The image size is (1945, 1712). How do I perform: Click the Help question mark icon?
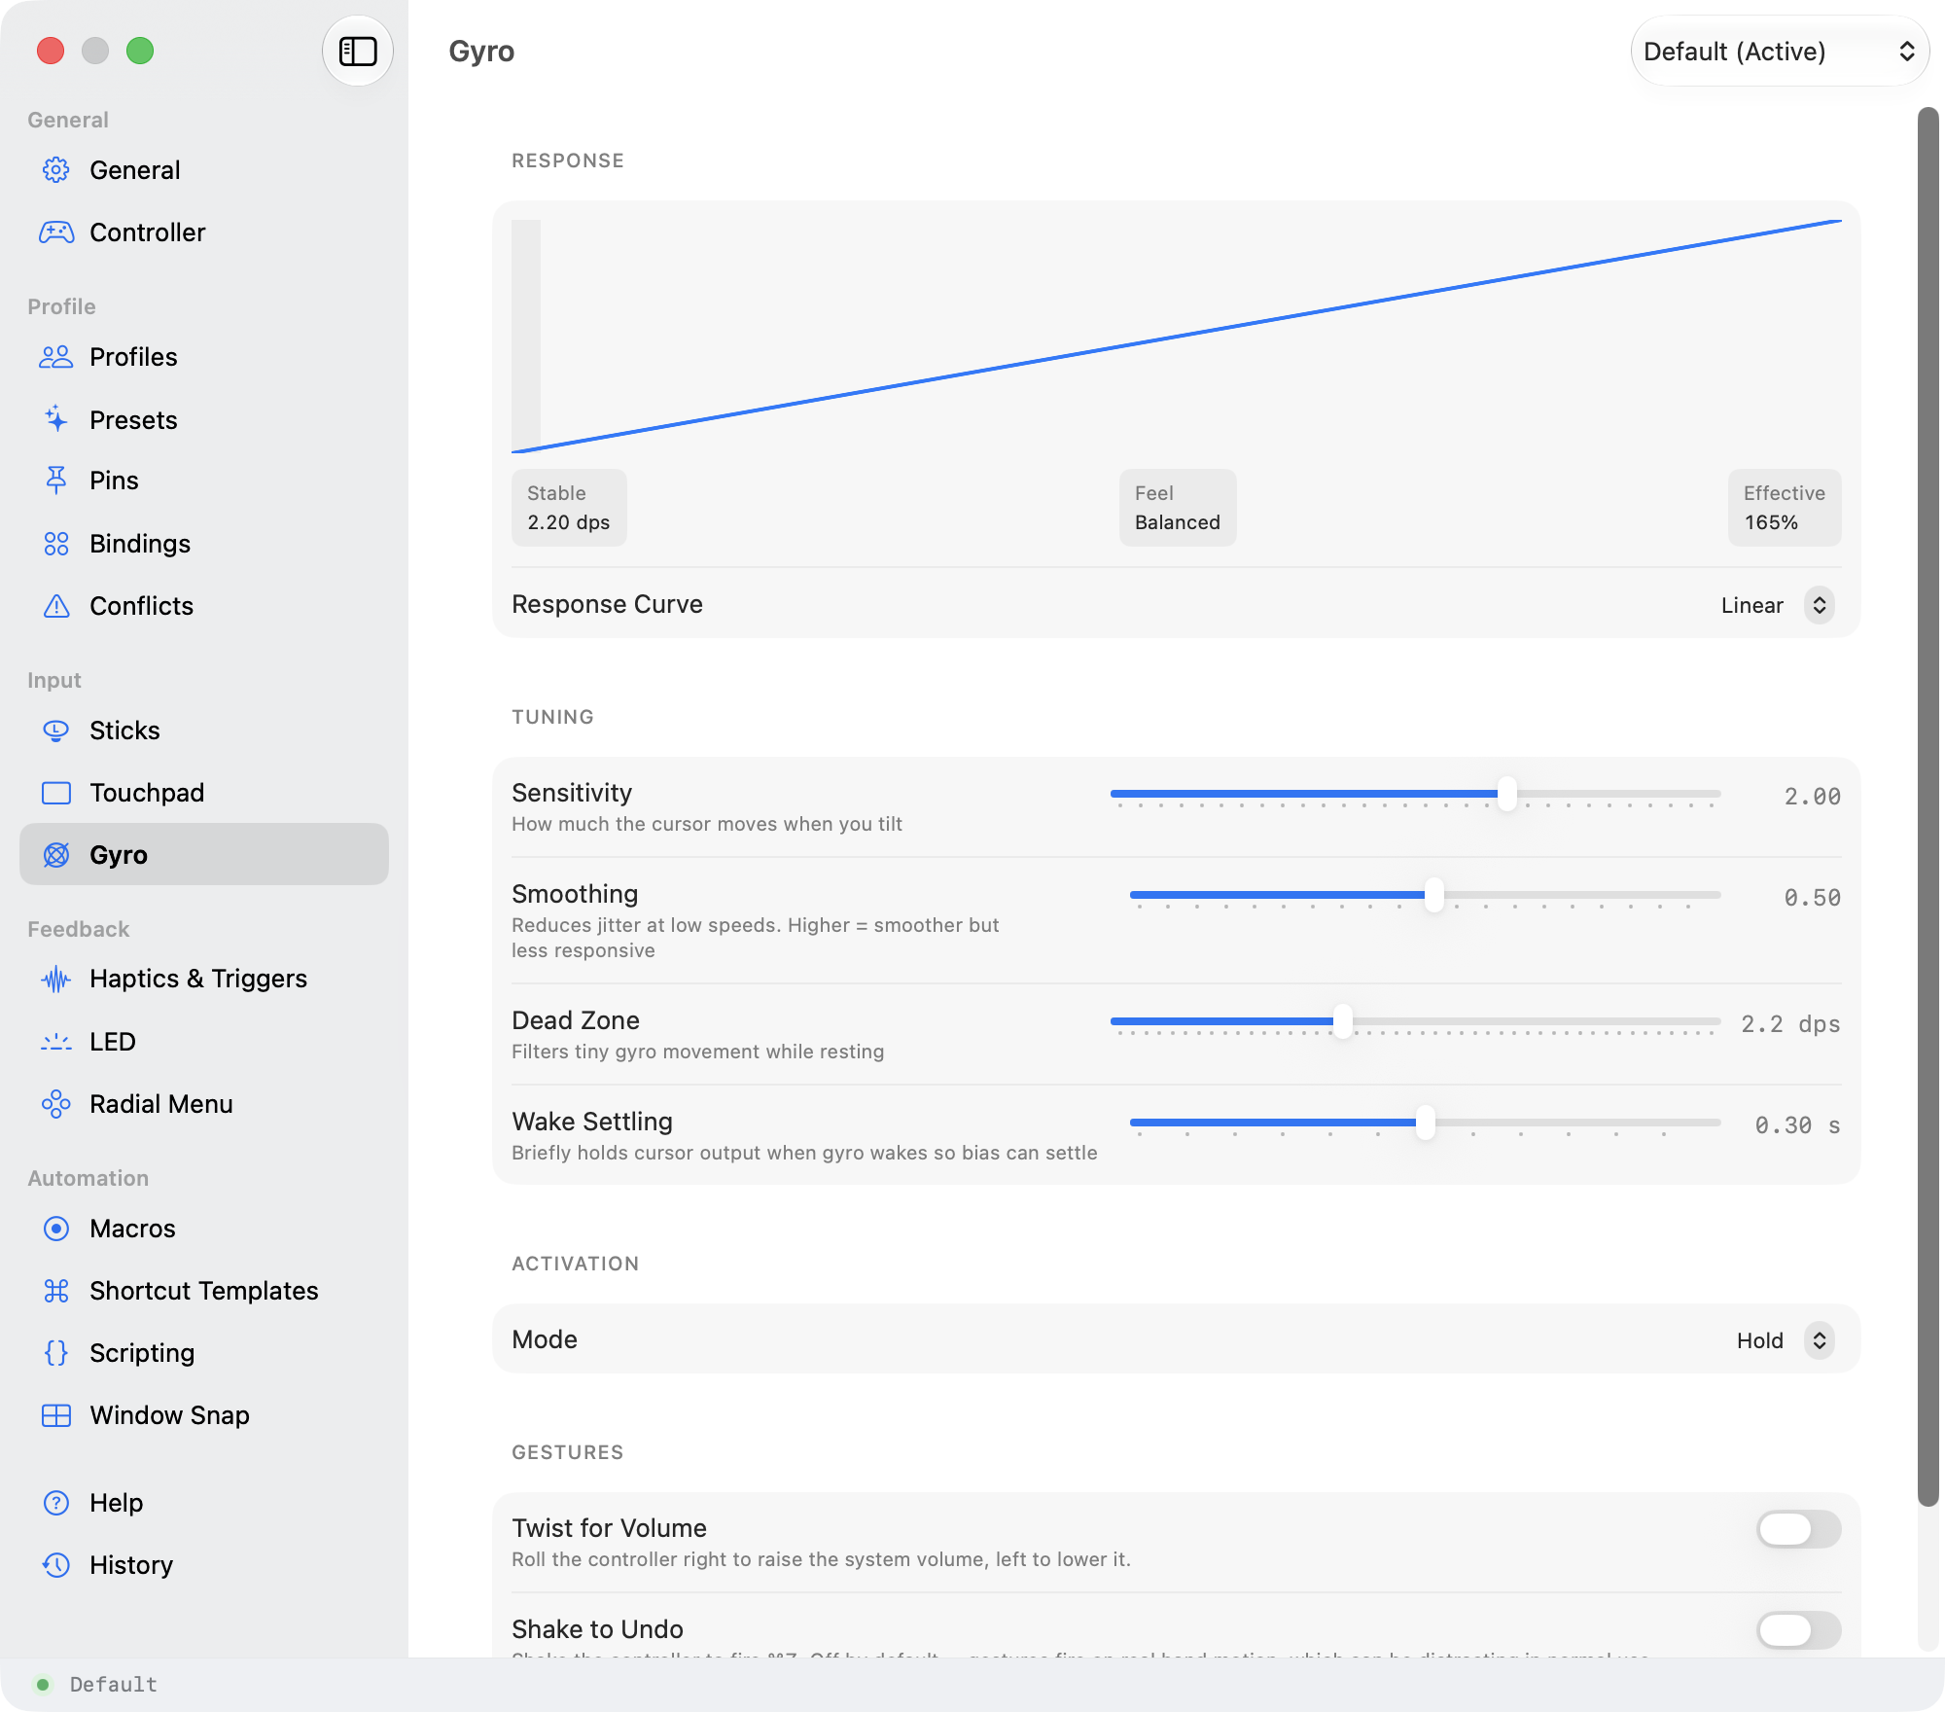pyautogui.click(x=56, y=1503)
